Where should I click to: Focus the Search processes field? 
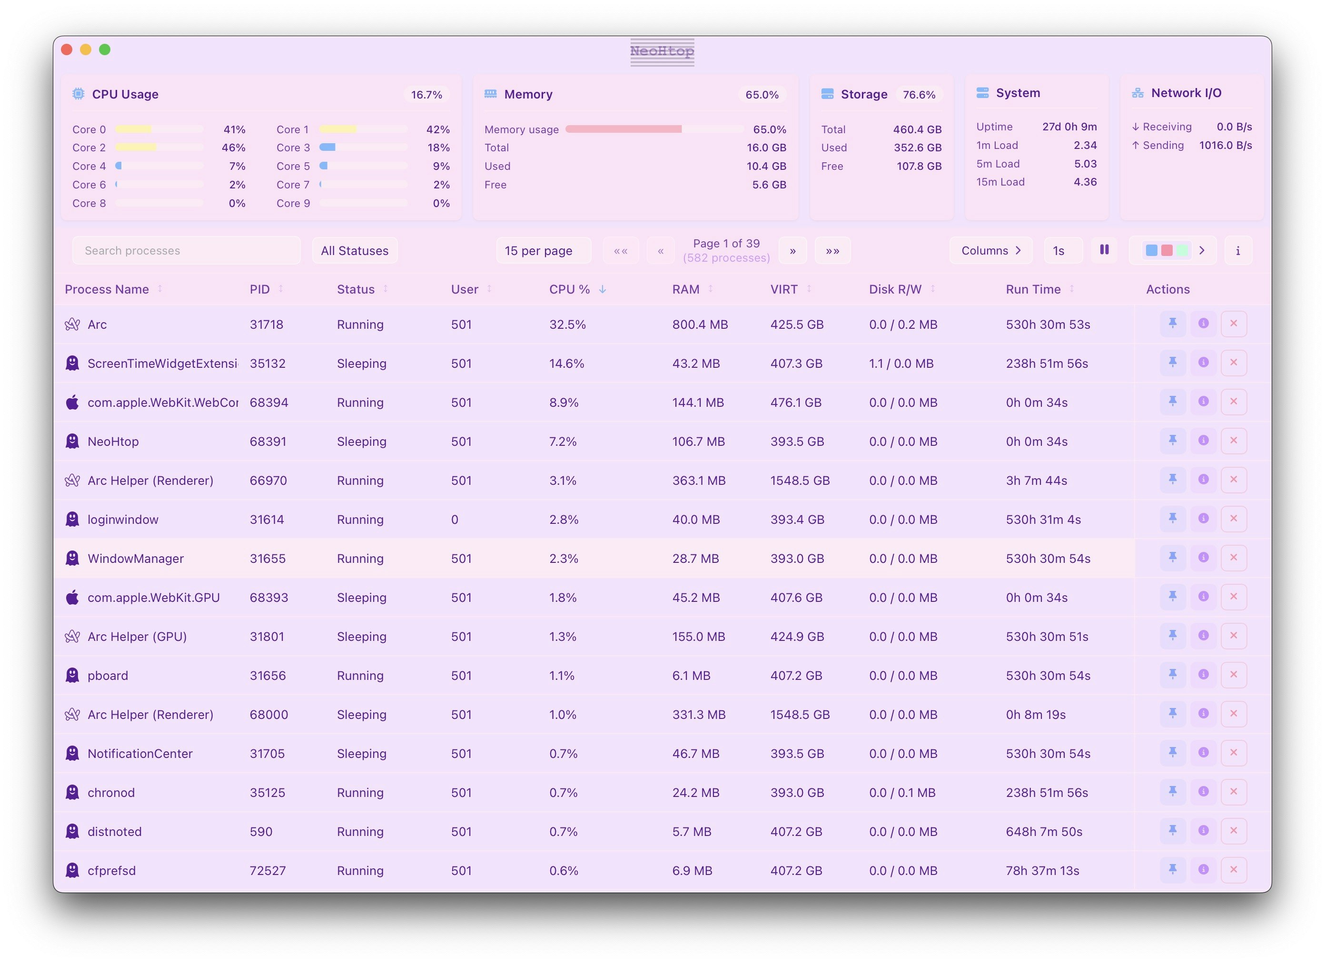(187, 251)
